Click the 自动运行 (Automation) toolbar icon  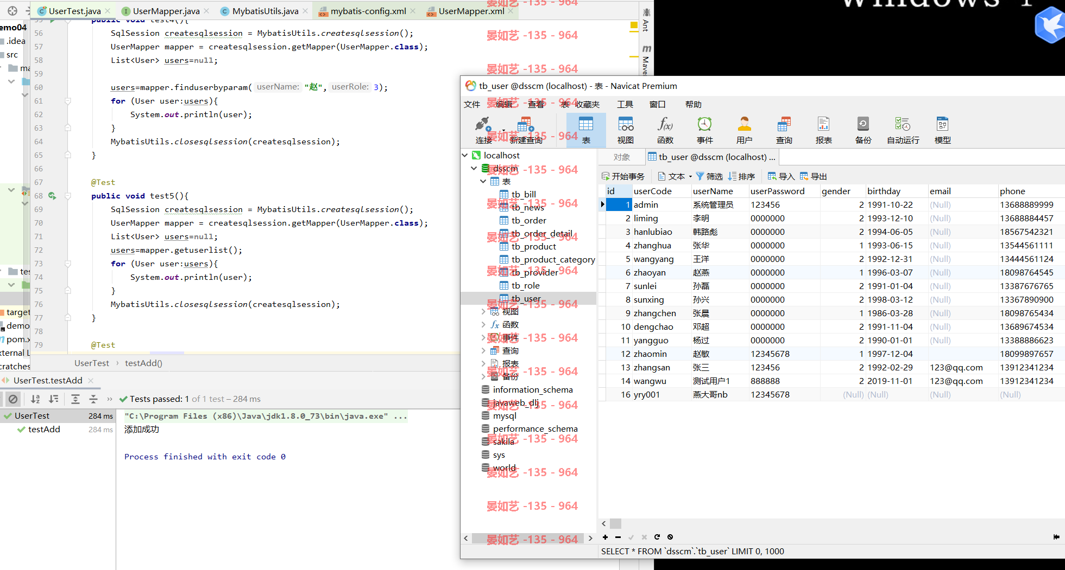pos(903,130)
